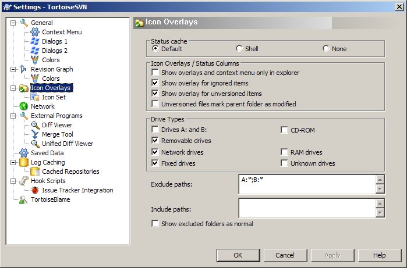Image resolution: width=407 pixels, height=268 pixels.
Task: Enable the Unknown drives checkbox
Action: [x=284, y=163]
